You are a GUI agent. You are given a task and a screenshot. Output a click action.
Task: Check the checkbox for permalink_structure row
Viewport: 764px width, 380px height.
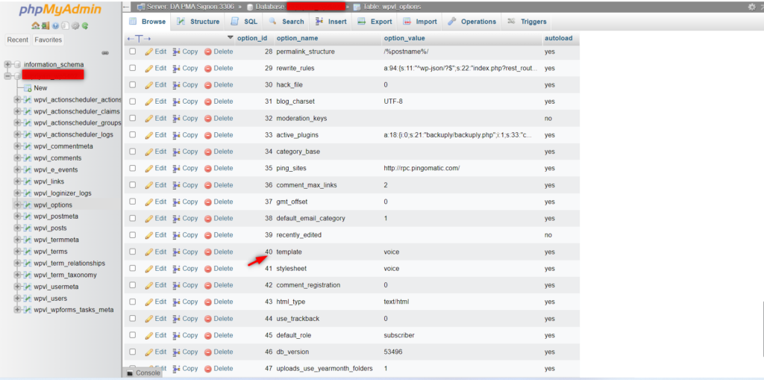tap(133, 52)
